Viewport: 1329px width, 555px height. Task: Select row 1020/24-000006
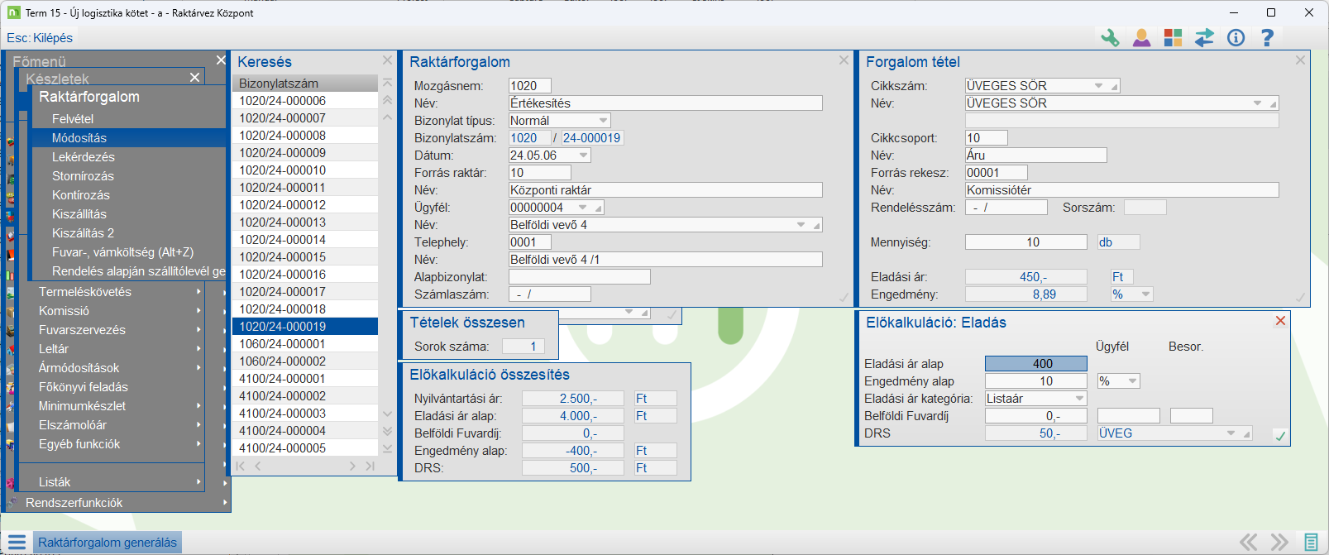[305, 100]
